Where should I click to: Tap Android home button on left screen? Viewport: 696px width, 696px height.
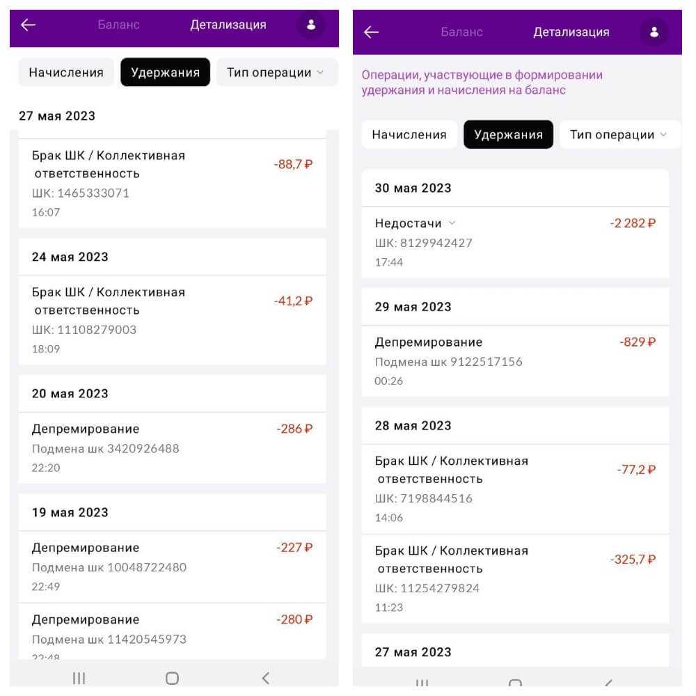[x=172, y=678]
